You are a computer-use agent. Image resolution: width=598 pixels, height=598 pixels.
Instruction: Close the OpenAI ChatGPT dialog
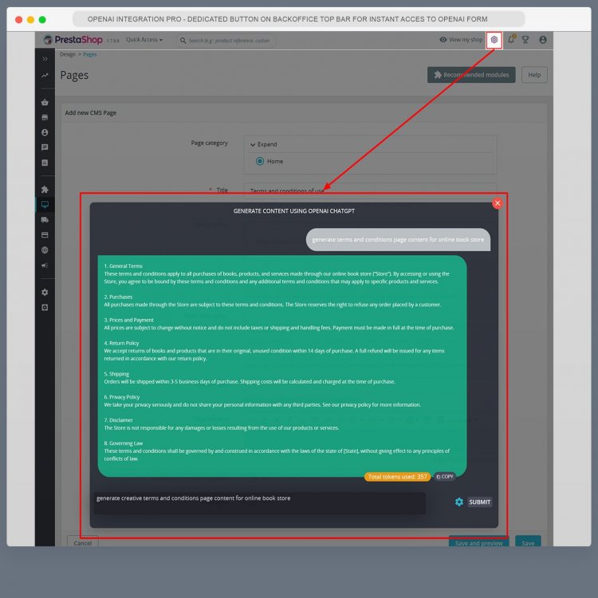pyautogui.click(x=498, y=203)
